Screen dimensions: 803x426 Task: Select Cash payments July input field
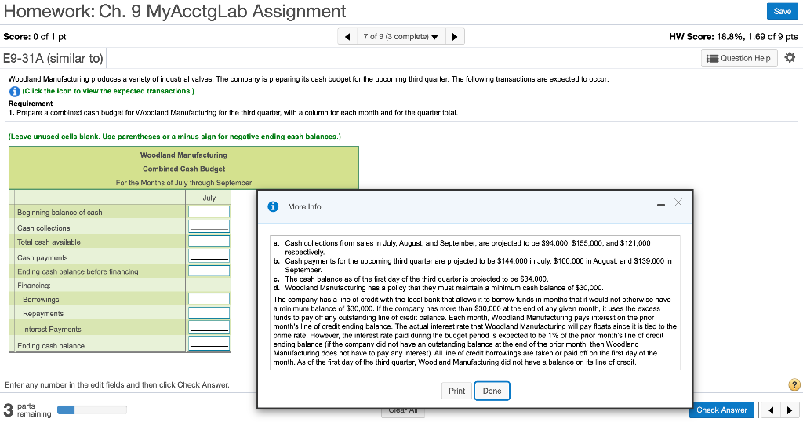click(209, 256)
